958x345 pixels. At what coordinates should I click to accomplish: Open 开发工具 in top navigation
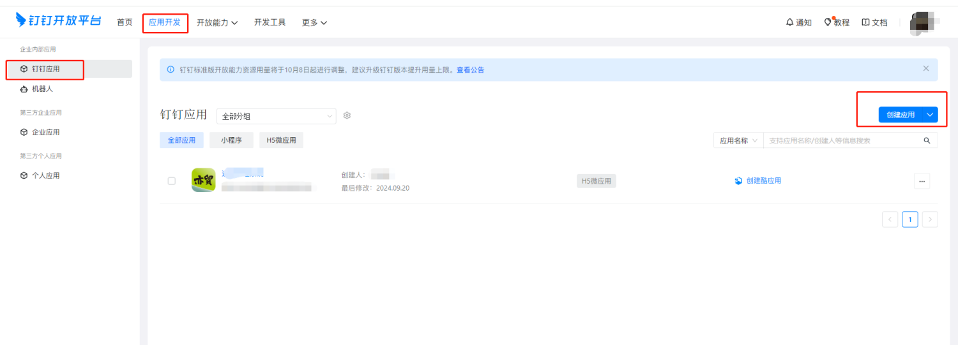(x=270, y=22)
